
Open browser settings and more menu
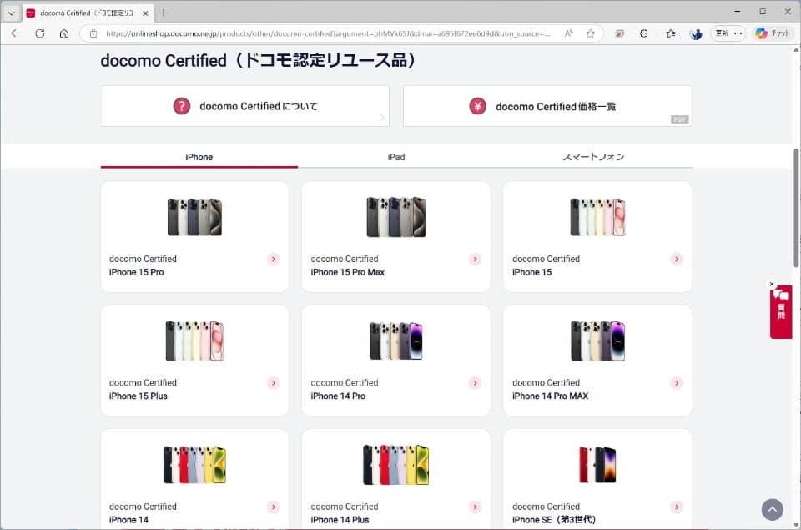738,33
